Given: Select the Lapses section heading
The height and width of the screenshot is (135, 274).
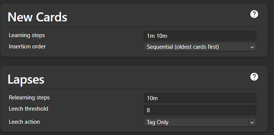Looking at the screenshot, I should pos(26,79).
